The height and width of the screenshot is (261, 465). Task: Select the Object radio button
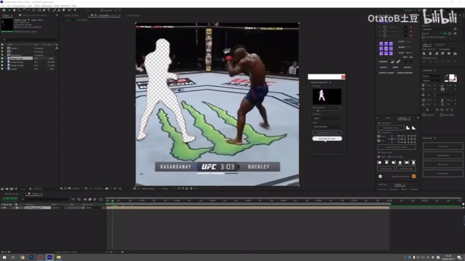[x=379, y=157]
